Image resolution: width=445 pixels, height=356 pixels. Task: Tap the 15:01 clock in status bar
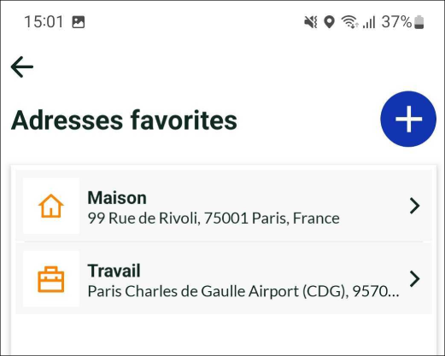point(44,22)
